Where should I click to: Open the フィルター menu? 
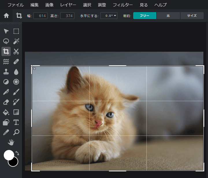coord(123,5)
